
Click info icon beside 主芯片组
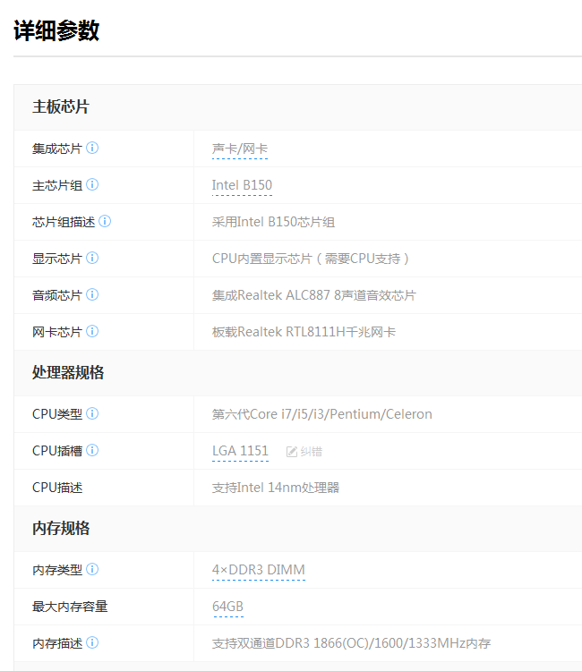click(x=92, y=184)
